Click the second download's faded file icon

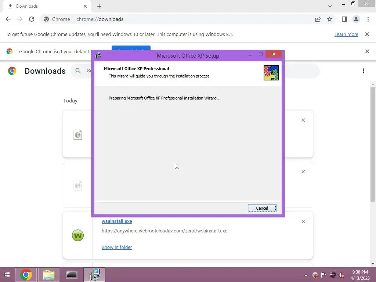pos(78,185)
